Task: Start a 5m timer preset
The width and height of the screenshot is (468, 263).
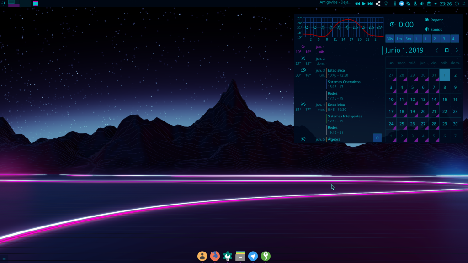Action: pos(408,39)
